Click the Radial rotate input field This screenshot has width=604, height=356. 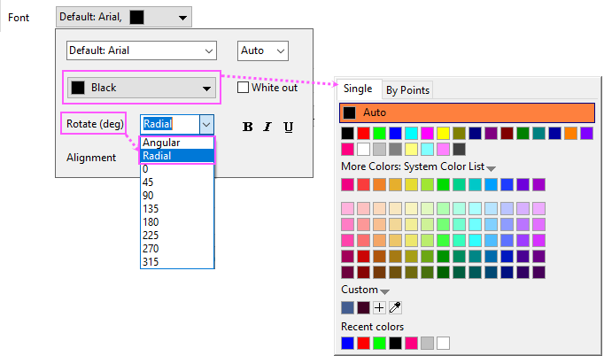(x=170, y=125)
